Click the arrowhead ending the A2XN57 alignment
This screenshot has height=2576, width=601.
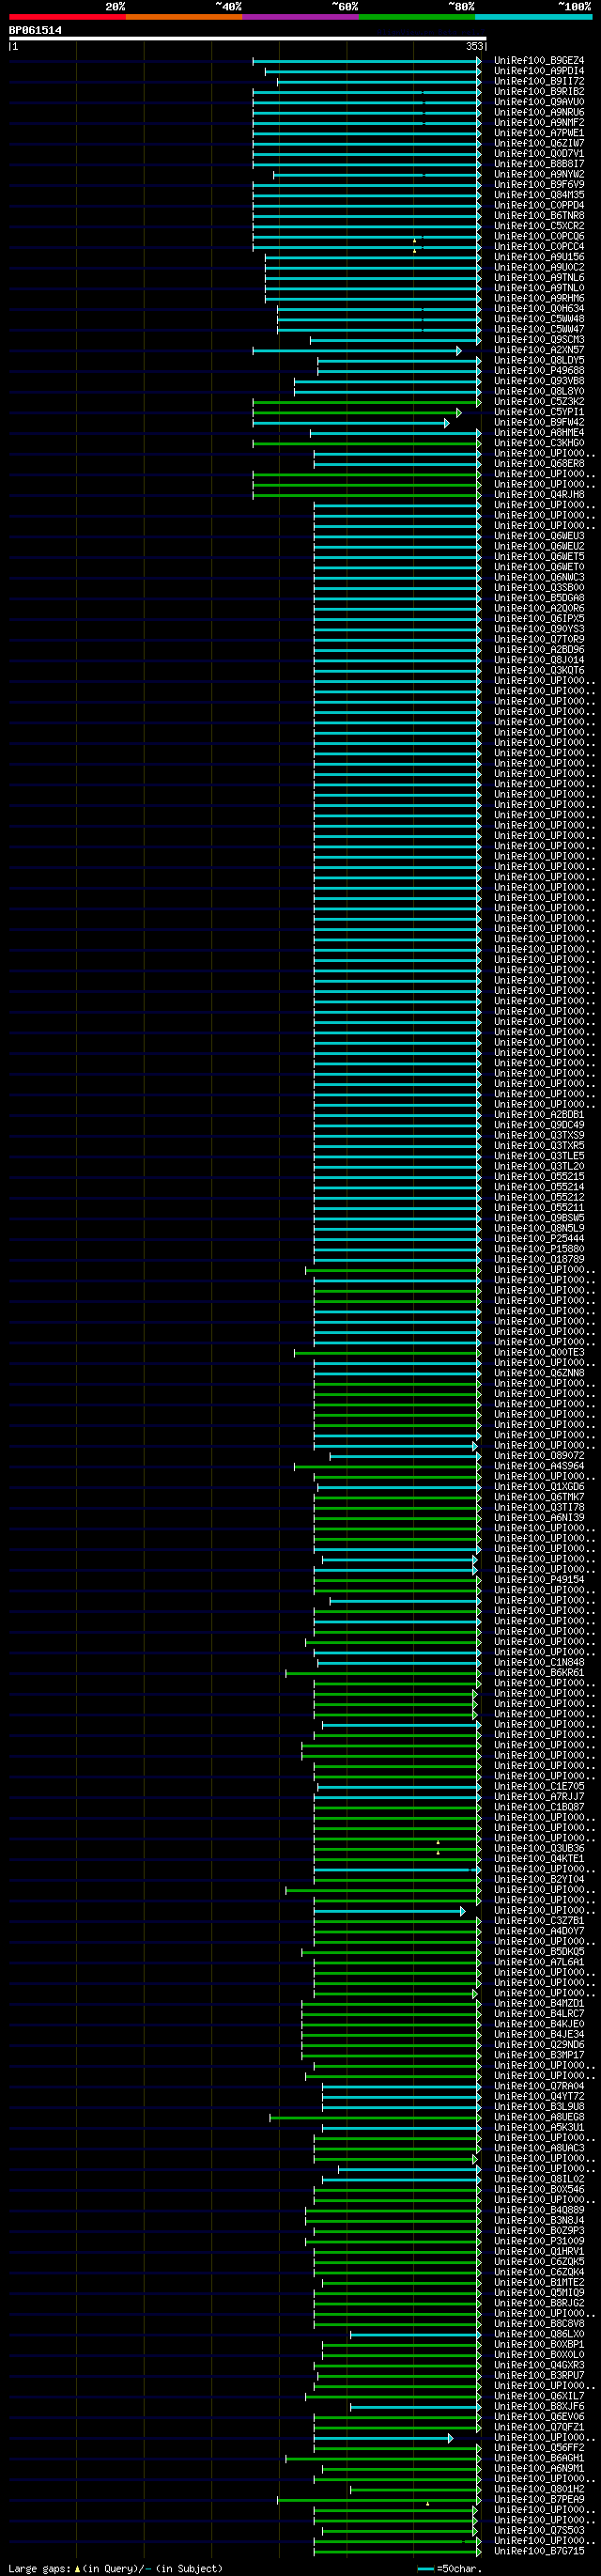(x=459, y=351)
